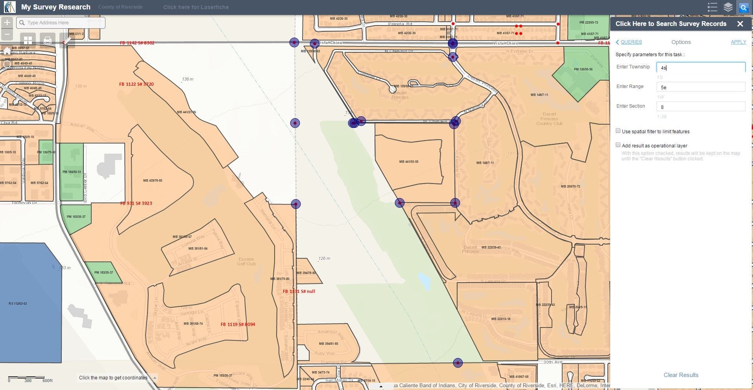This screenshot has width=753, height=390.
Task: Activate the measurement ruler tool
Action: coord(67,40)
